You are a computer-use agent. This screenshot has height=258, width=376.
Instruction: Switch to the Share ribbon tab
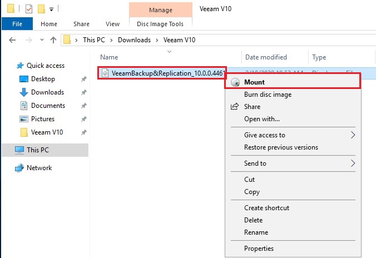coord(81,24)
